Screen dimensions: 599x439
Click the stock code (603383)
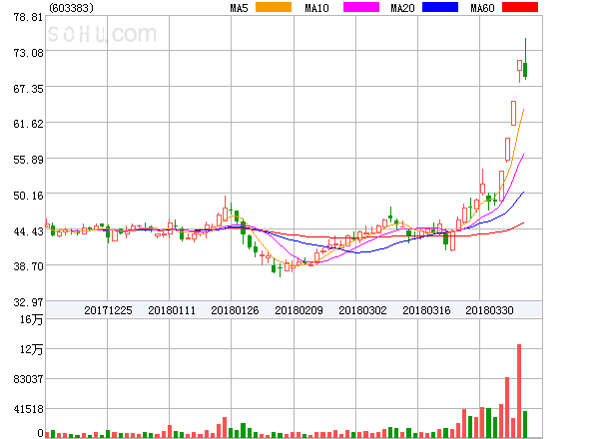click(x=72, y=8)
